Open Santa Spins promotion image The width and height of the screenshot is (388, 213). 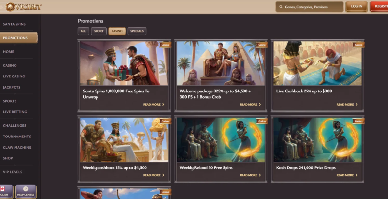coord(124,63)
